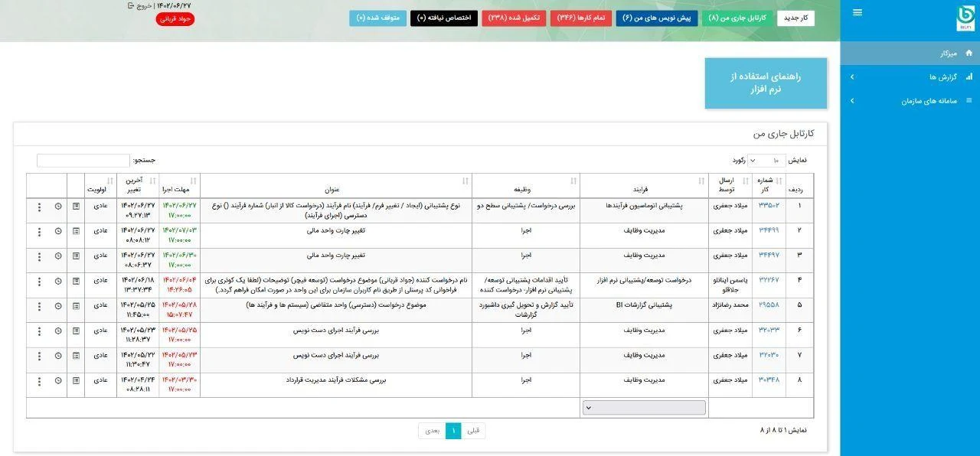The width and height of the screenshot is (980, 456).
Task: Switch to کارتابل جاری من (۸) tab
Action: pyautogui.click(x=737, y=18)
